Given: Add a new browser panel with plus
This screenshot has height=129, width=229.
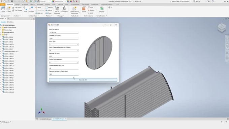Looking at the screenshot, I should (8, 19).
